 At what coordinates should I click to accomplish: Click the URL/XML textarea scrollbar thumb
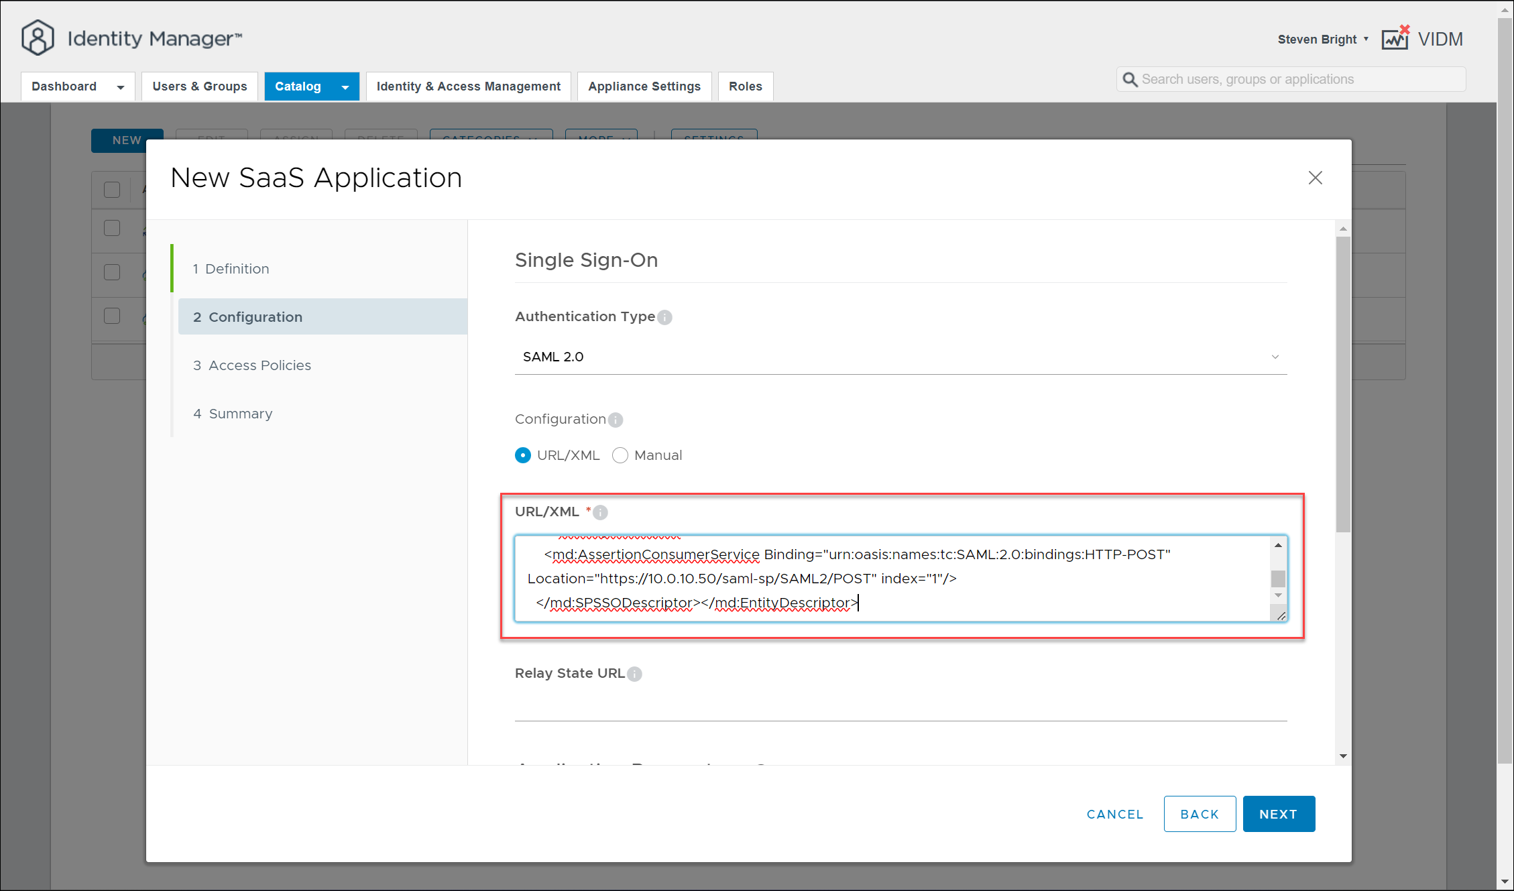tap(1278, 578)
